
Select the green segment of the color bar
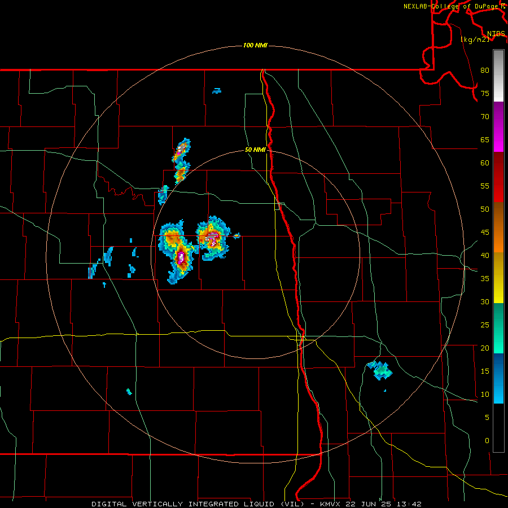tap(498, 328)
